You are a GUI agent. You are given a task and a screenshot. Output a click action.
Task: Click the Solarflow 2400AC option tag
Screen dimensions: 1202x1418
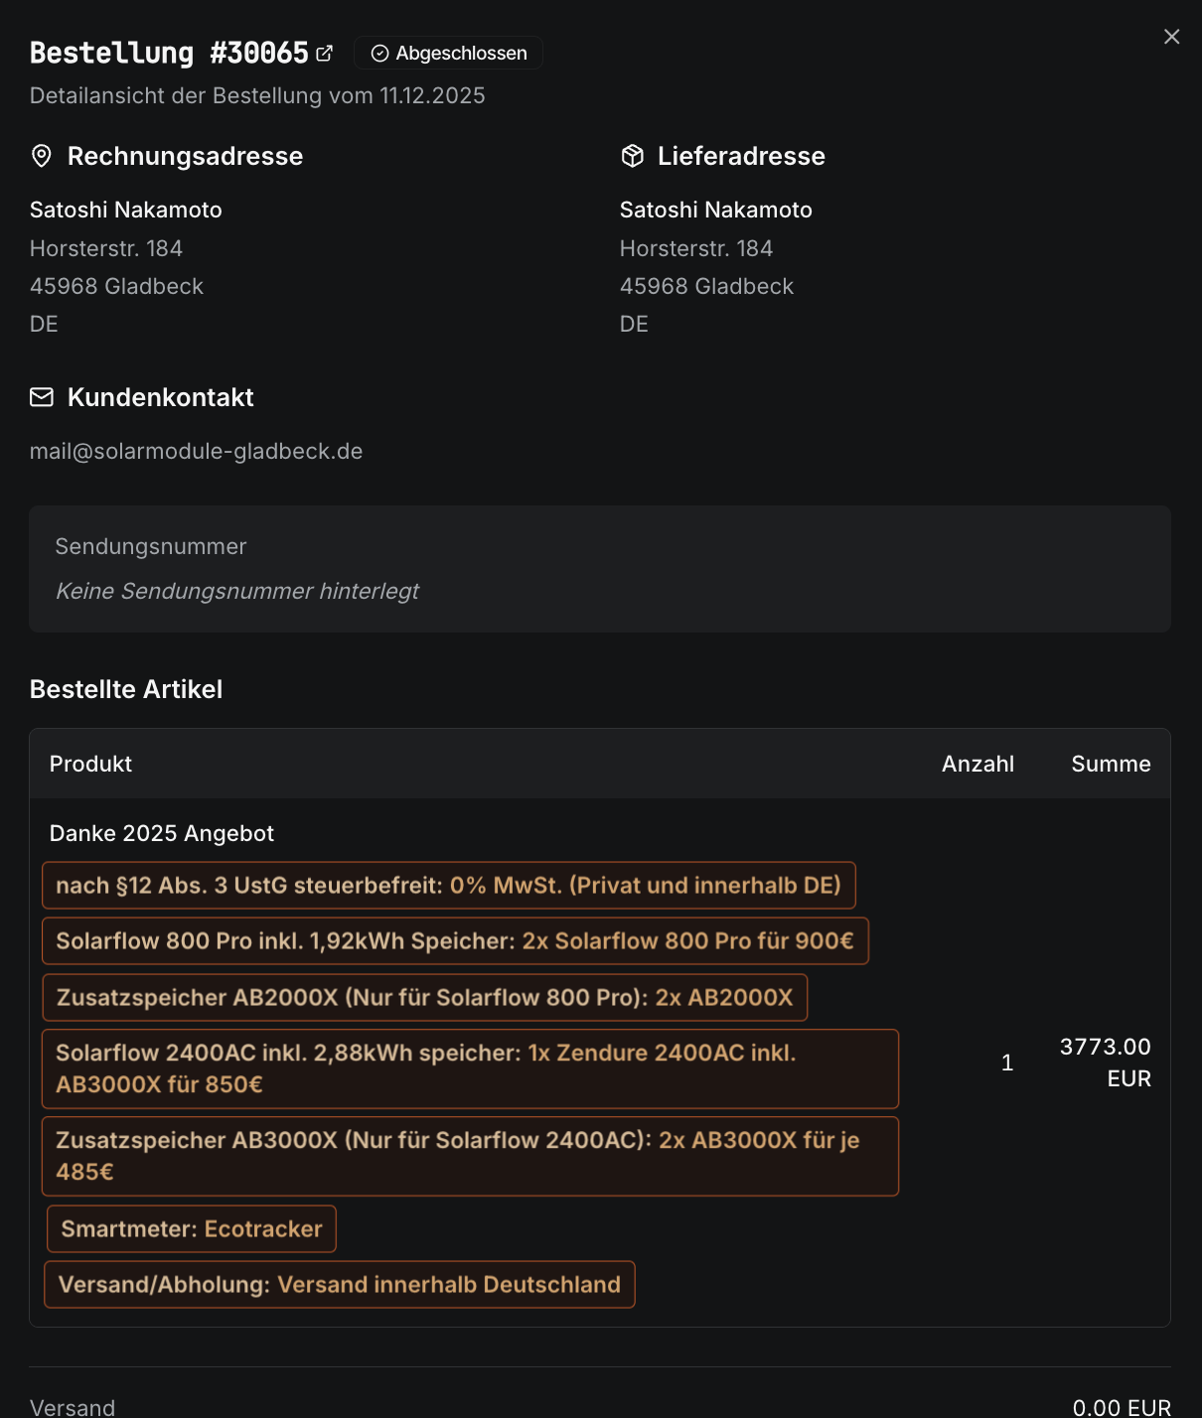470,1068
